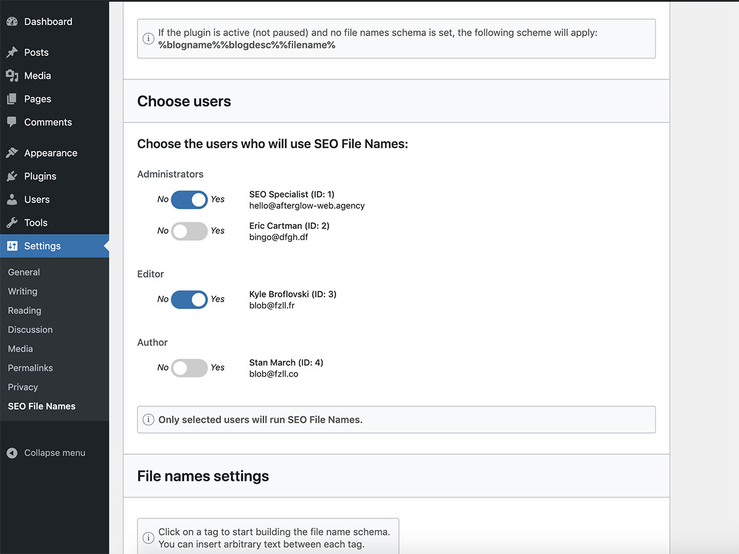Click the bingo@dfgh.df email text
The image size is (739, 554).
tap(279, 237)
